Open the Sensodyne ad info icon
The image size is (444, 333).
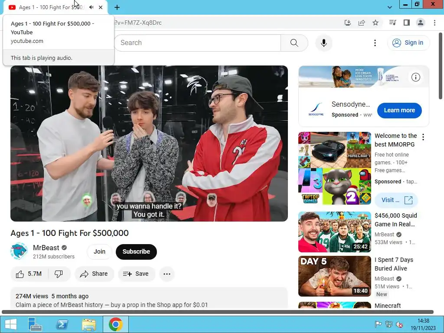click(415, 77)
